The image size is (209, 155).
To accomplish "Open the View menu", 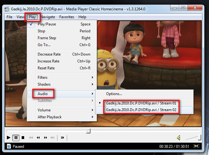I will point(20,17).
